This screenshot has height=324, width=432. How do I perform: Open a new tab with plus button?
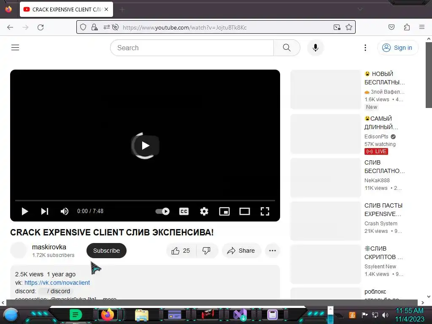(x=122, y=10)
